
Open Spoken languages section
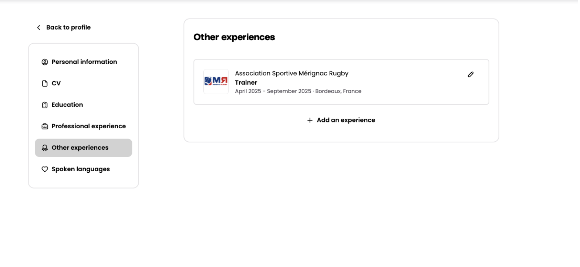click(x=81, y=169)
